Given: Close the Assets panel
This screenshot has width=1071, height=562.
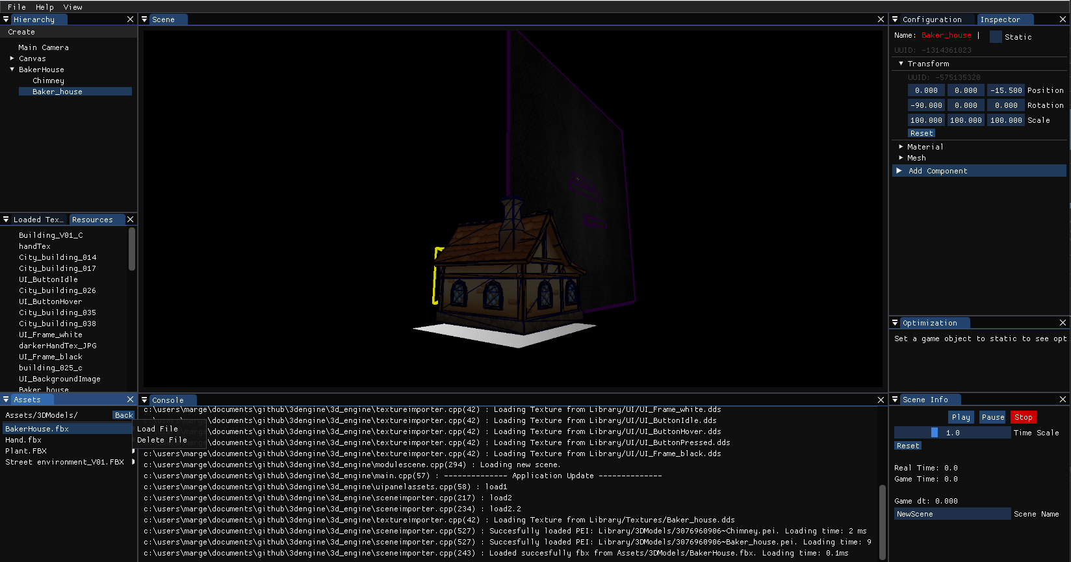Looking at the screenshot, I should [130, 400].
